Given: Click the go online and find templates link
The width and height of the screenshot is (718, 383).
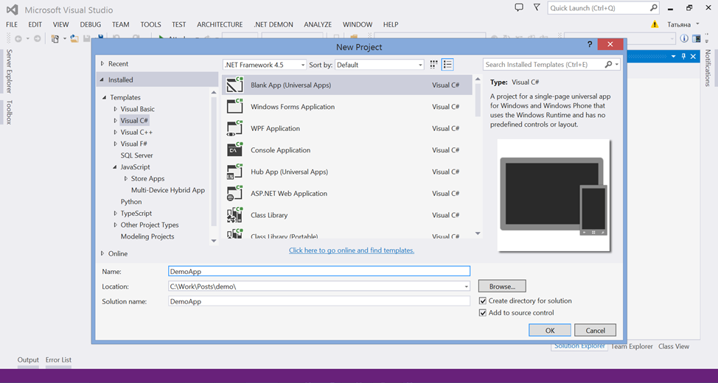Looking at the screenshot, I should (x=352, y=250).
